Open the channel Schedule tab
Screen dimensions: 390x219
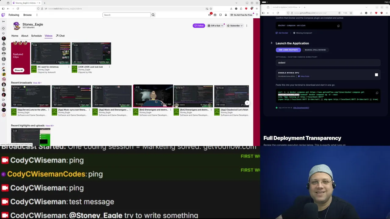point(36,36)
